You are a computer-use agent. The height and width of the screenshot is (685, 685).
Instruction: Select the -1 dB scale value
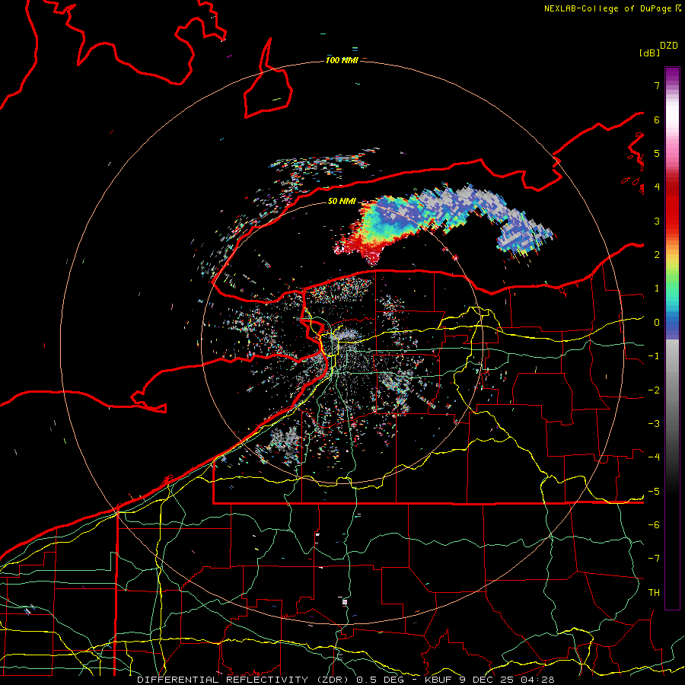[x=654, y=356]
